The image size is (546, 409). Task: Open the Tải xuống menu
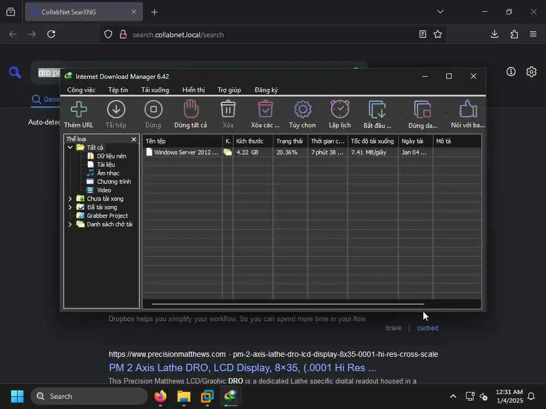155,89
